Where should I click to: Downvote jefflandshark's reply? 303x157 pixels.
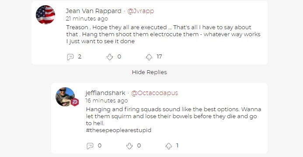[x=129, y=146]
